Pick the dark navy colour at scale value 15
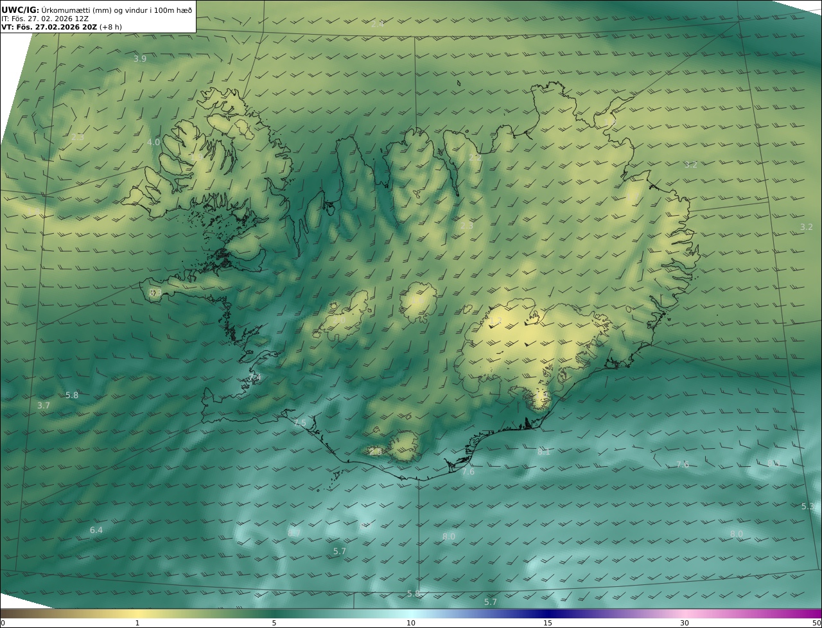Viewport: 822px width, 628px height. click(x=548, y=613)
